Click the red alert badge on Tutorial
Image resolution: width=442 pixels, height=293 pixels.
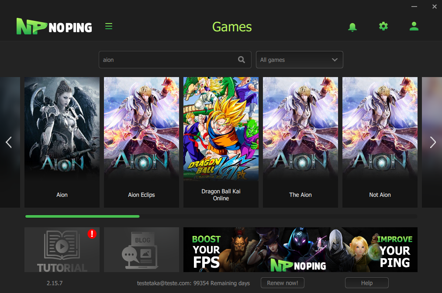click(92, 234)
